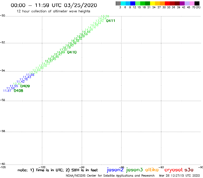Image resolution: width=203 pixels, height=178 pixels.
Task: Select the light green swatch above label 15
Action: coord(138,3)
